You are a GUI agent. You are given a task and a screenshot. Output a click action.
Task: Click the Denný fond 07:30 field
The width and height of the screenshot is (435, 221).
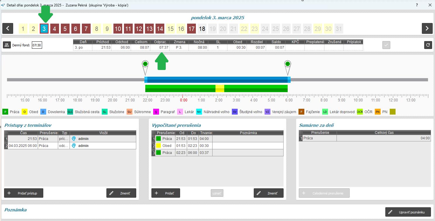point(37,45)
